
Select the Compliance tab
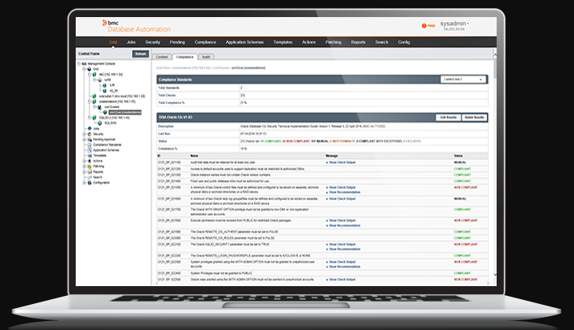point(185,57)
